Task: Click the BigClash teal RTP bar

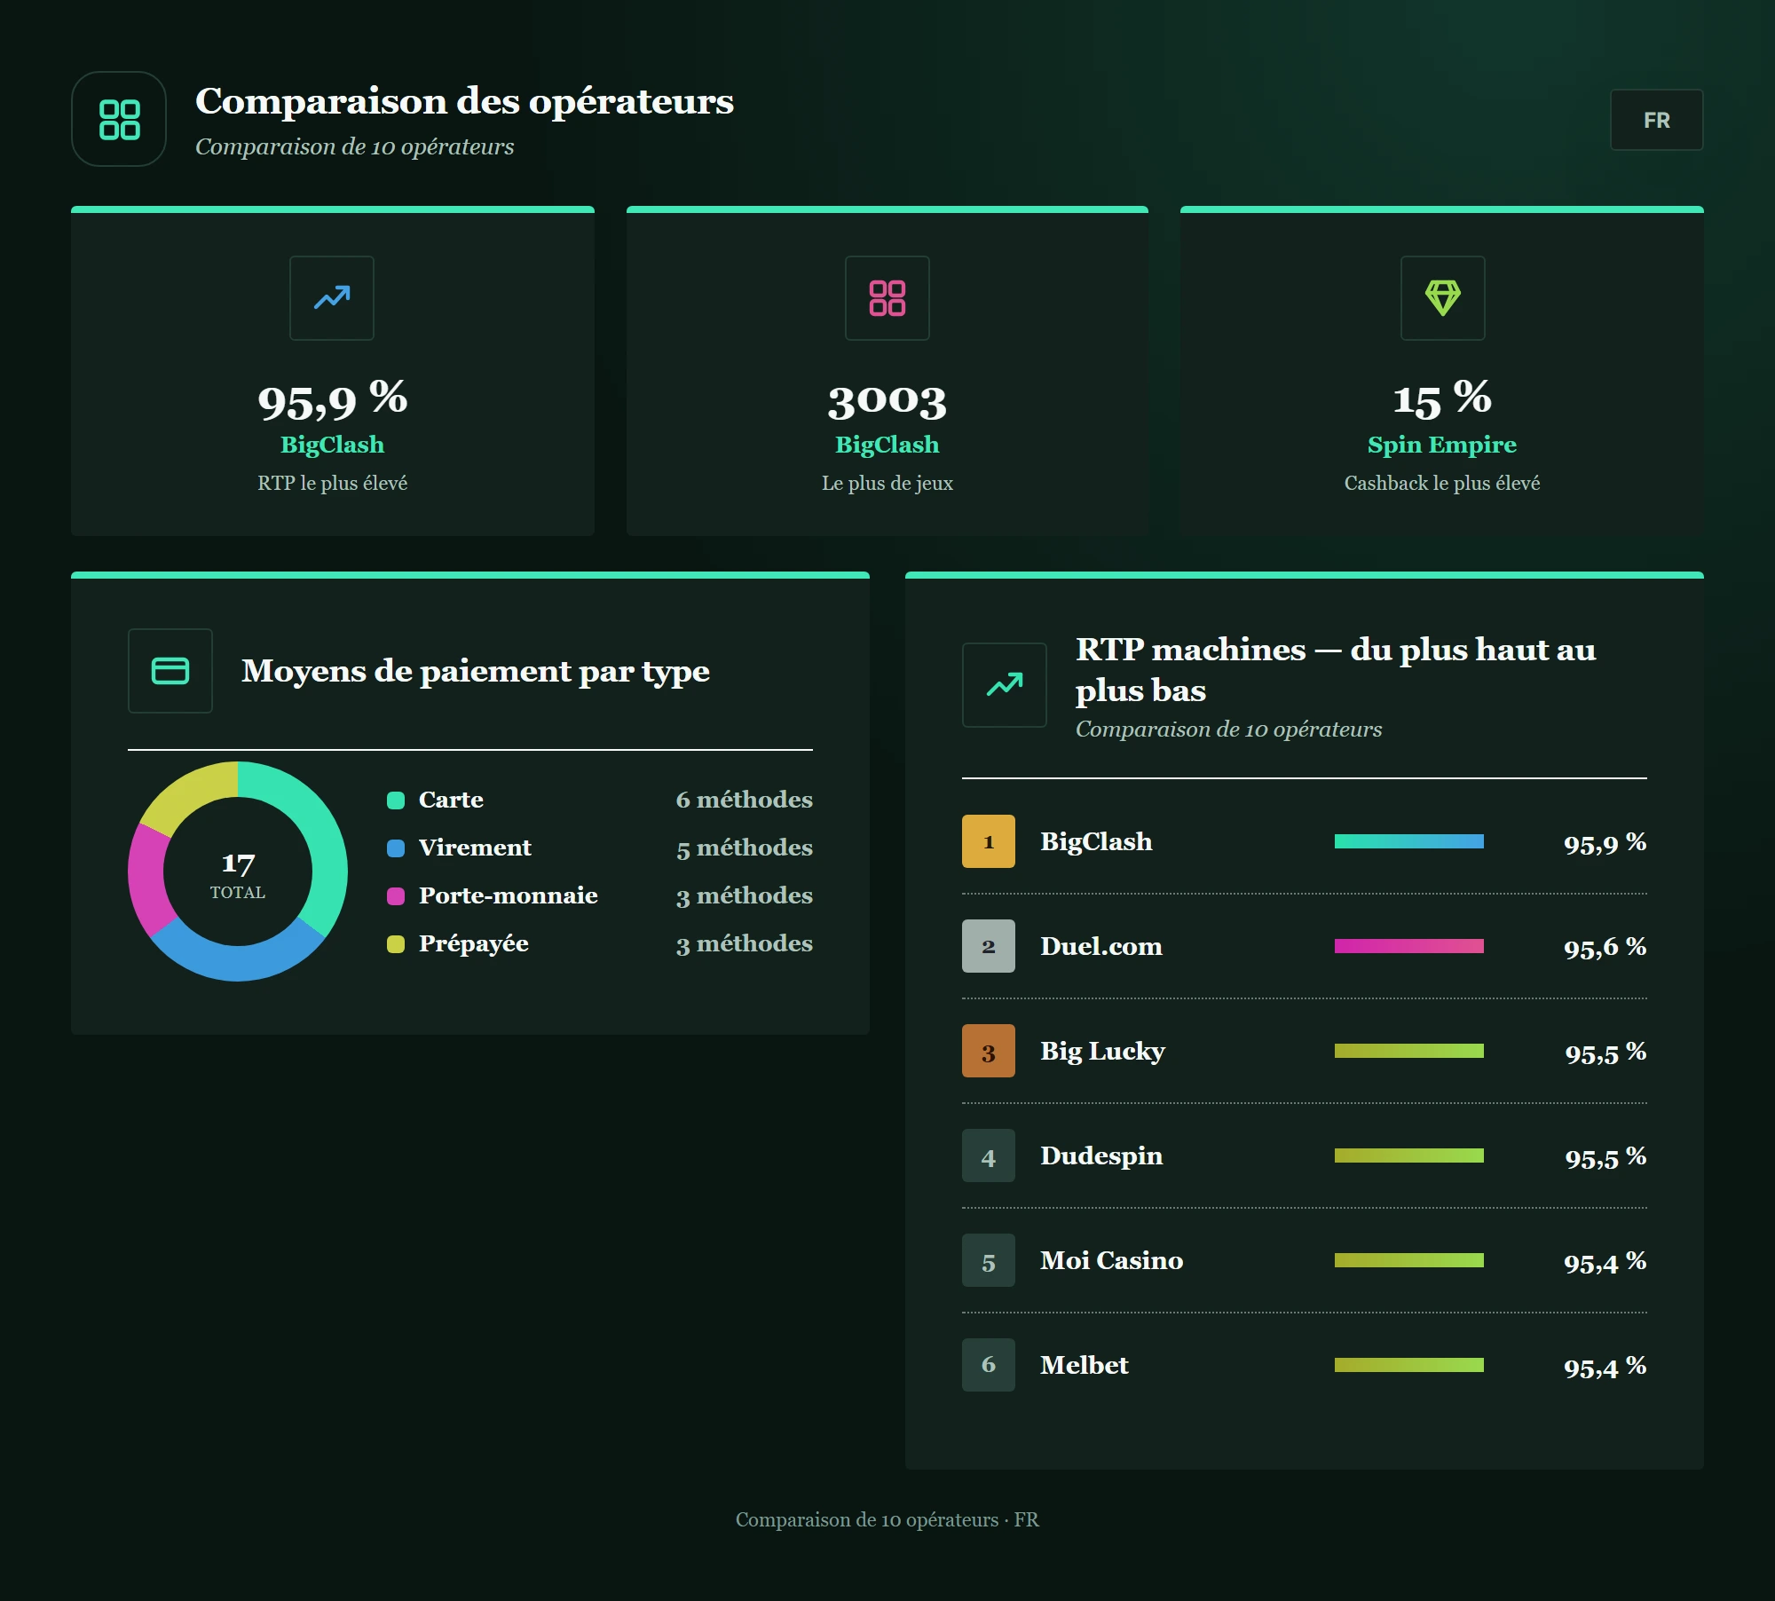Action: [1409, 841]
